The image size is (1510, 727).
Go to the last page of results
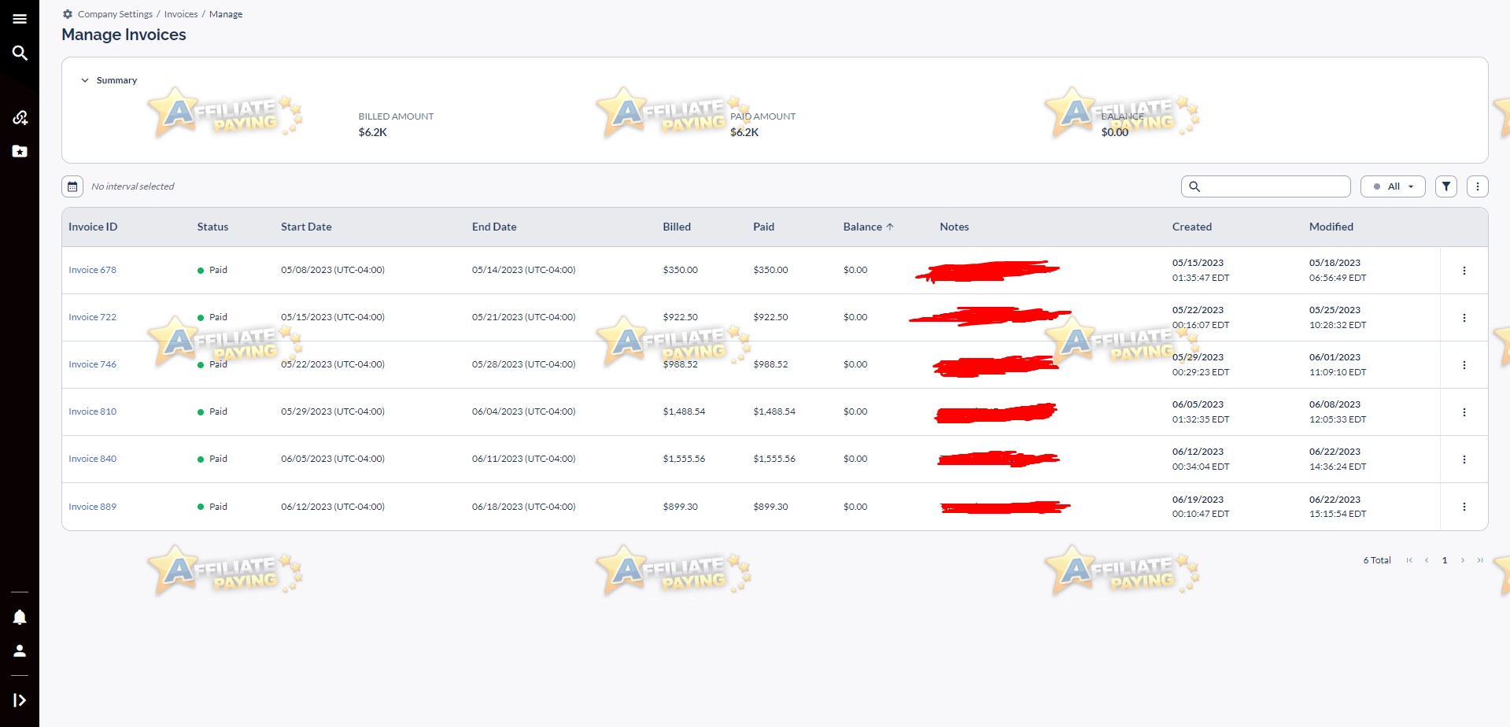coord(1480,560)
